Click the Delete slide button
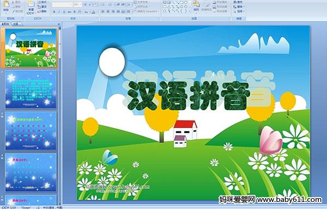 click(42, 11)
